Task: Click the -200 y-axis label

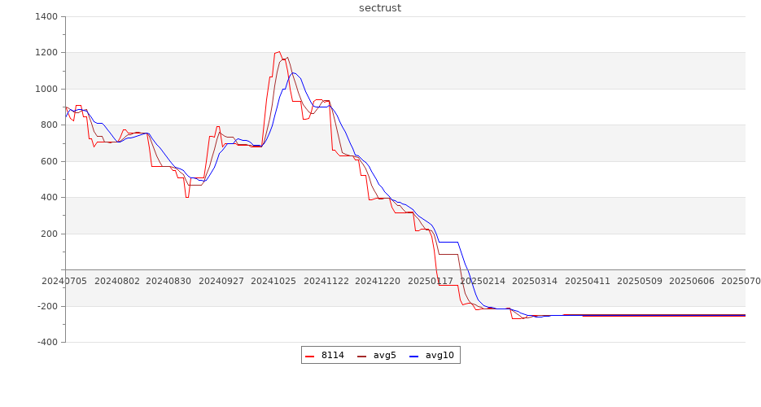Action: [47, 306]
